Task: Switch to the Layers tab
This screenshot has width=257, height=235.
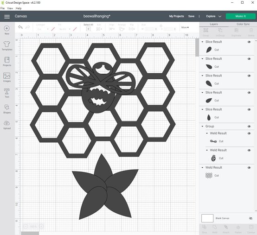Action: coord(214,24)
